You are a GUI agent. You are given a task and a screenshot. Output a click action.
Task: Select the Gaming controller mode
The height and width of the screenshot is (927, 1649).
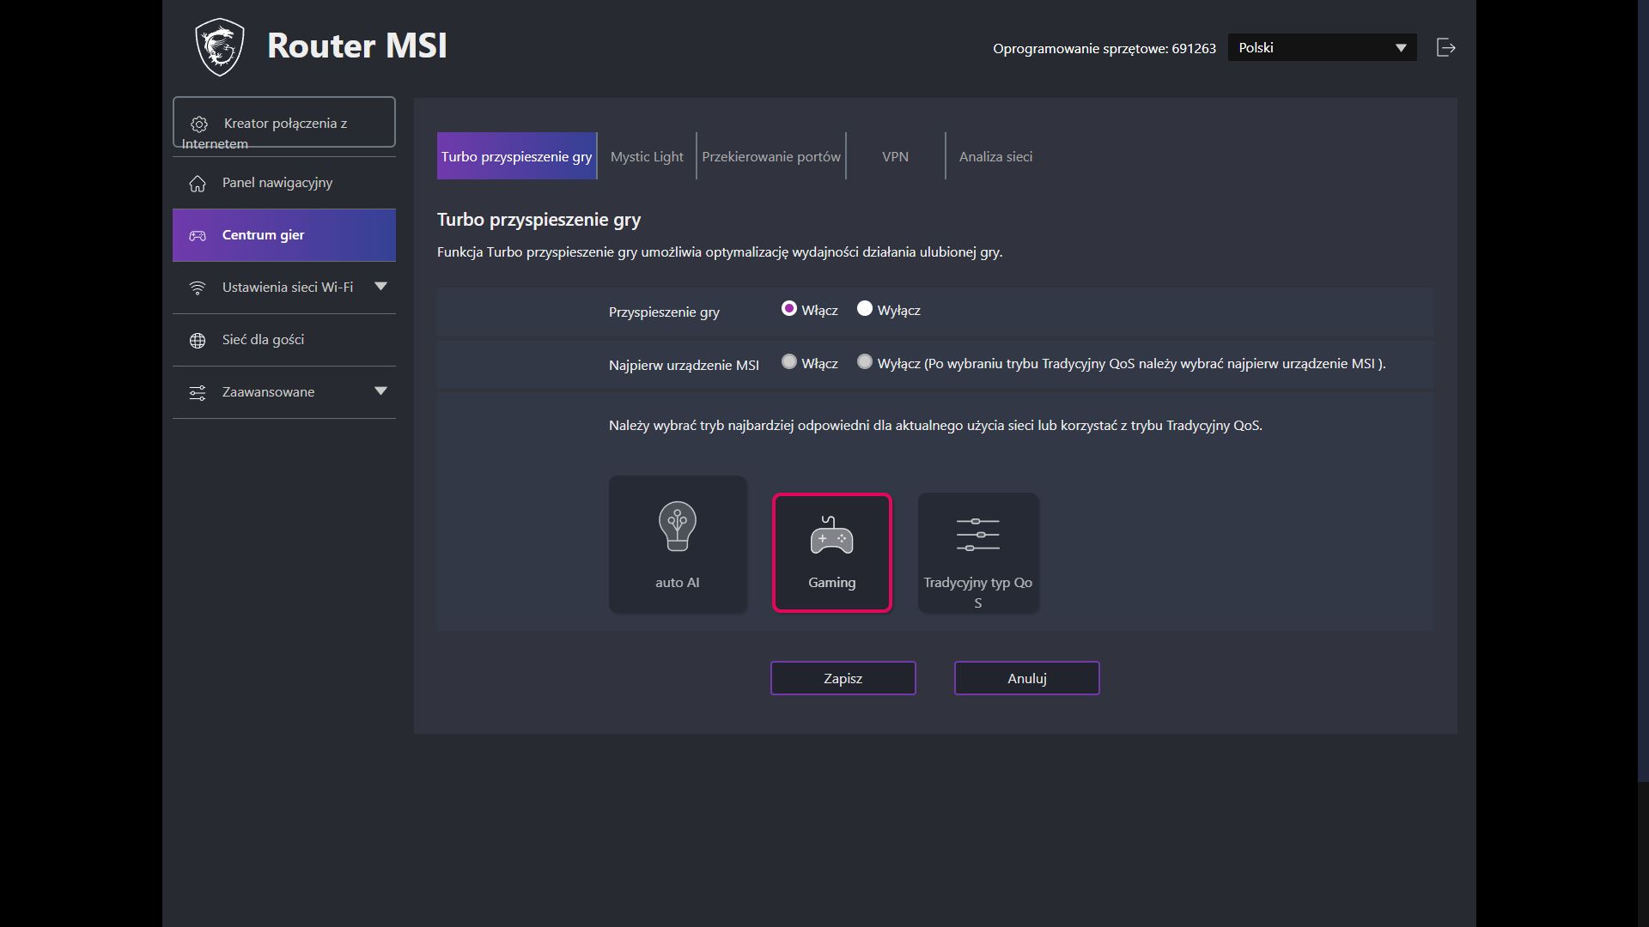[x=832, y=553]
